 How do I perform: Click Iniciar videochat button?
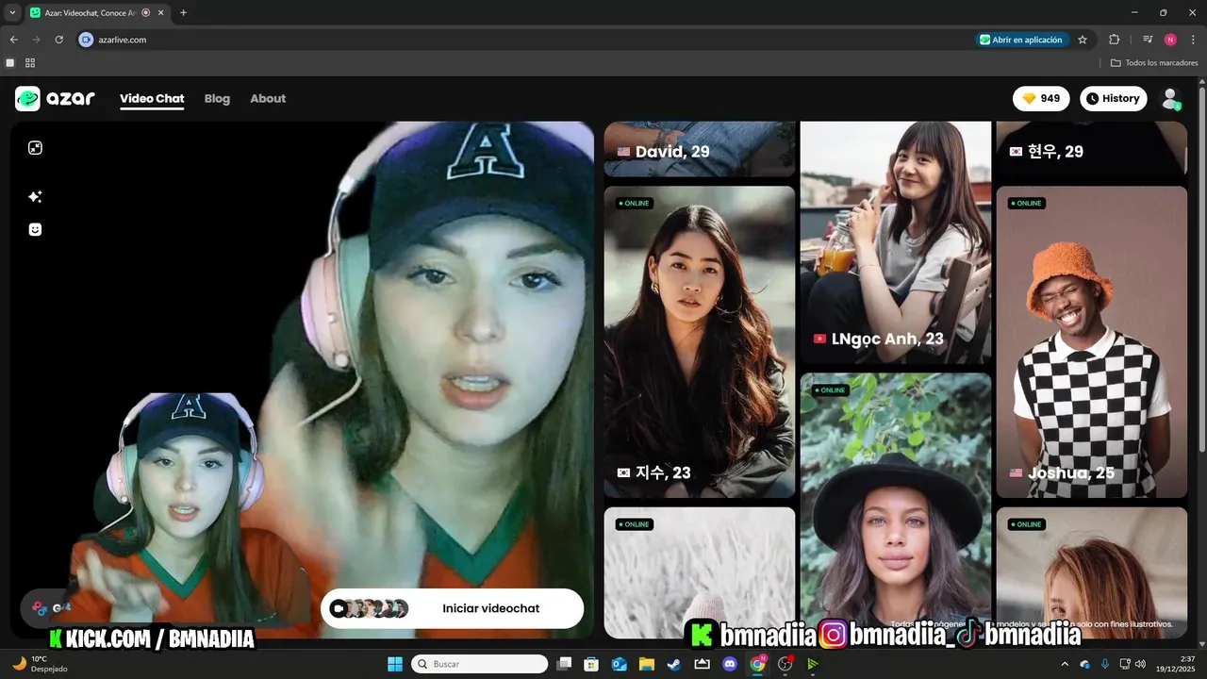pos(453,608)
